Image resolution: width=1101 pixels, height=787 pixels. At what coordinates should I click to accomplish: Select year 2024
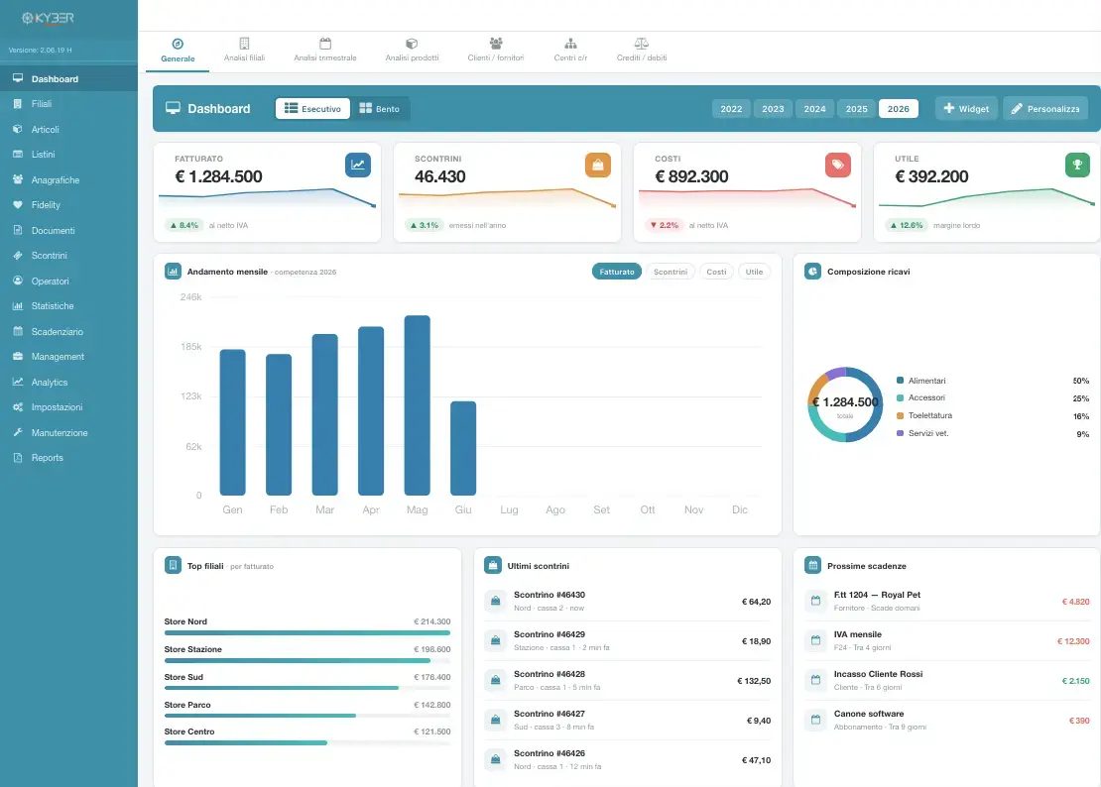pos(814,109)
